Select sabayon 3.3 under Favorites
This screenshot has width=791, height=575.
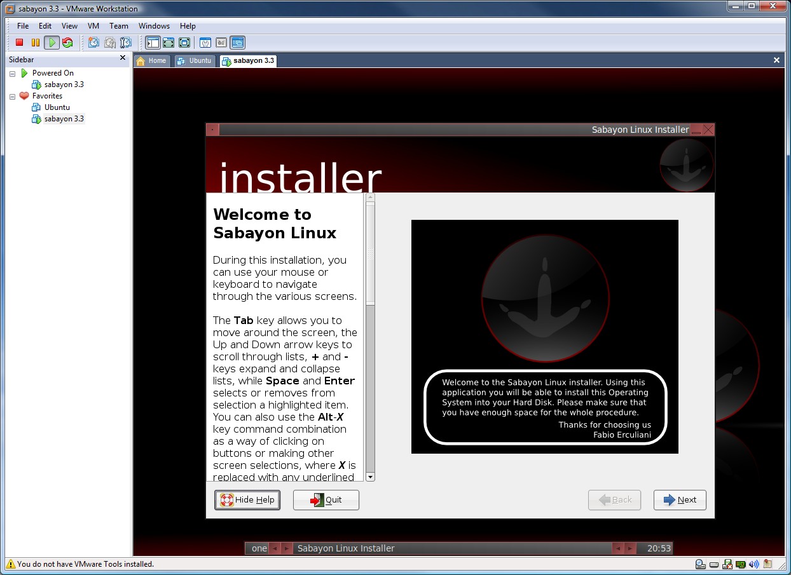(64, 119)
